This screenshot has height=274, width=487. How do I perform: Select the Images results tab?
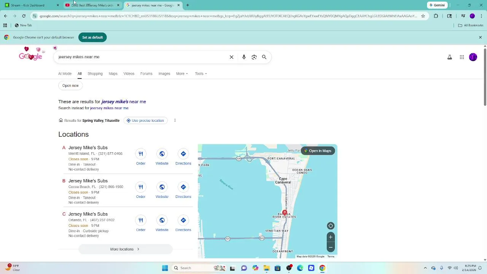tap(164, 74)
